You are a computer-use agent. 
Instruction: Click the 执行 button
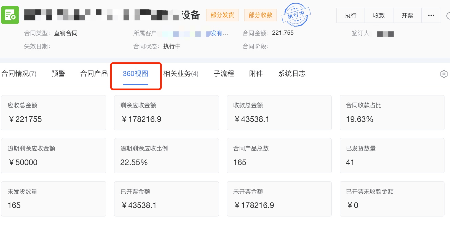pos(350,16)
